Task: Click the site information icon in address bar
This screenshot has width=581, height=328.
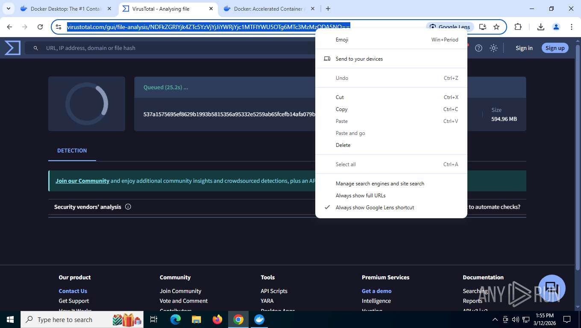Action: coord(59,27)
